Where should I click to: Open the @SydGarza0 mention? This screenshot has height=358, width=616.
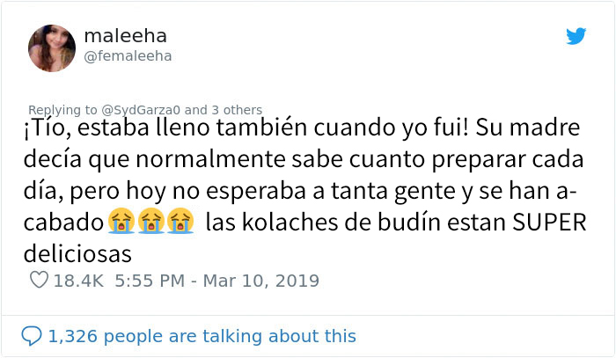pyautogui.click(x=141, y=110)
